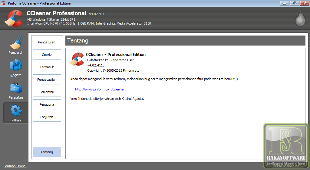Open the Cookie options tab
Viewport: 310px width, 170px height.
click(47, 55)
